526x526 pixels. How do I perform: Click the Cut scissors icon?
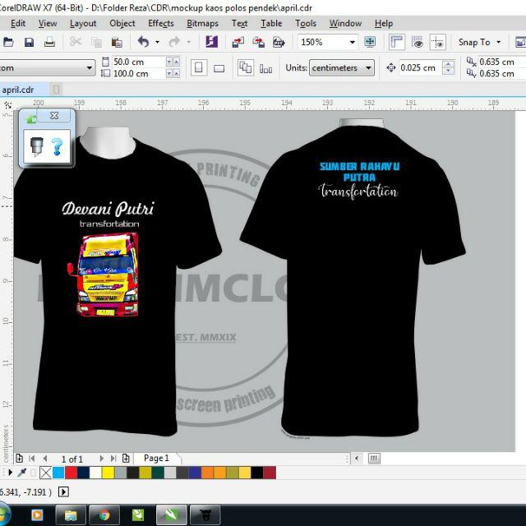pos(76,42)
